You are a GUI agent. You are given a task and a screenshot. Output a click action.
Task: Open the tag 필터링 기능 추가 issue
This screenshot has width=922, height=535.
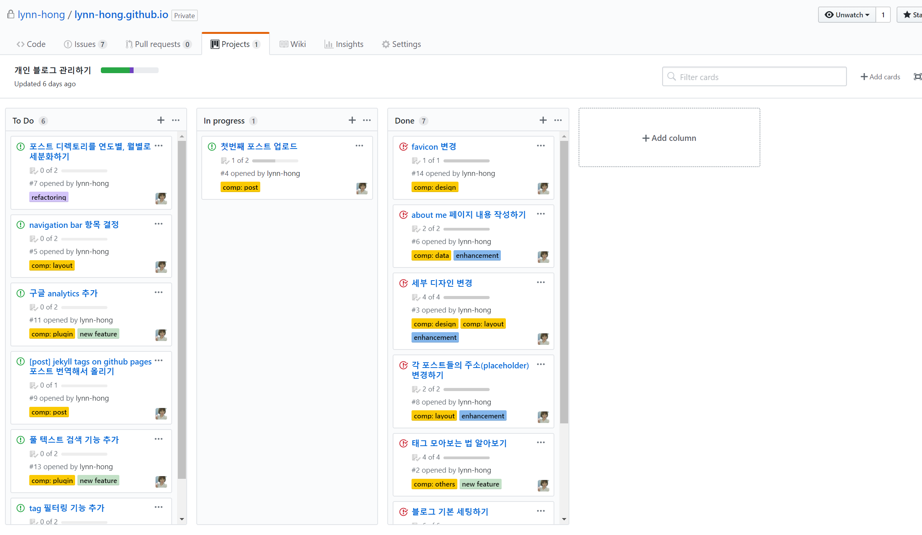67,508
